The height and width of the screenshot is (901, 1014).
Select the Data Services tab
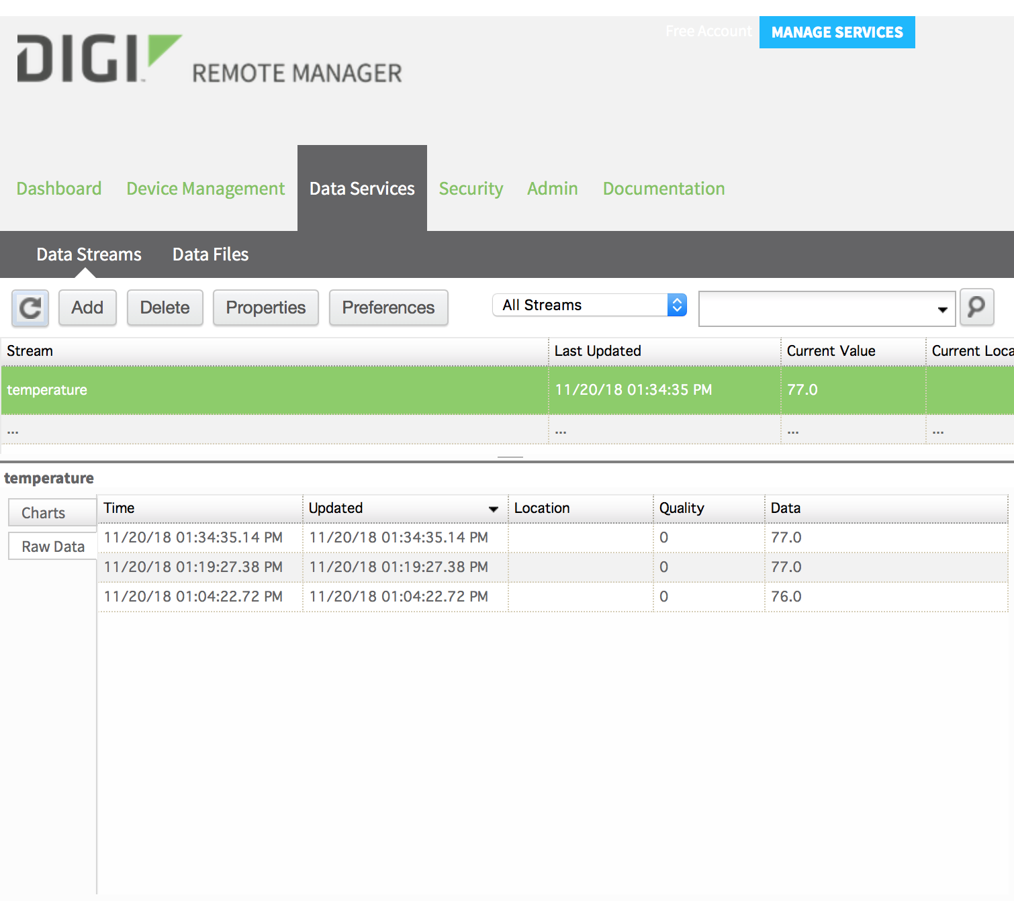click(x=362, y=189)
